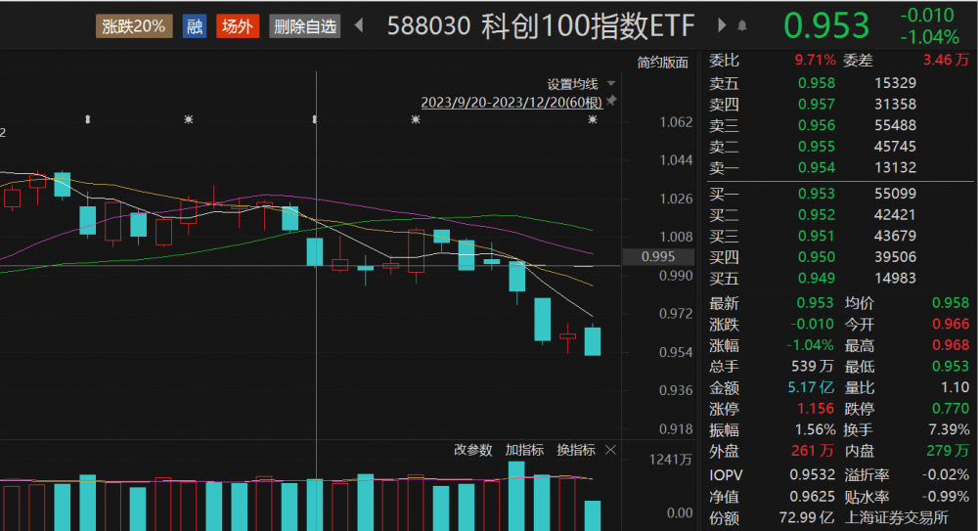
Task: Click the 委差 value 3.46万
Action: pos(946,61)
